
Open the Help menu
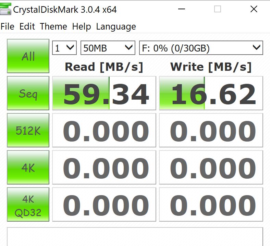(82, 26)
